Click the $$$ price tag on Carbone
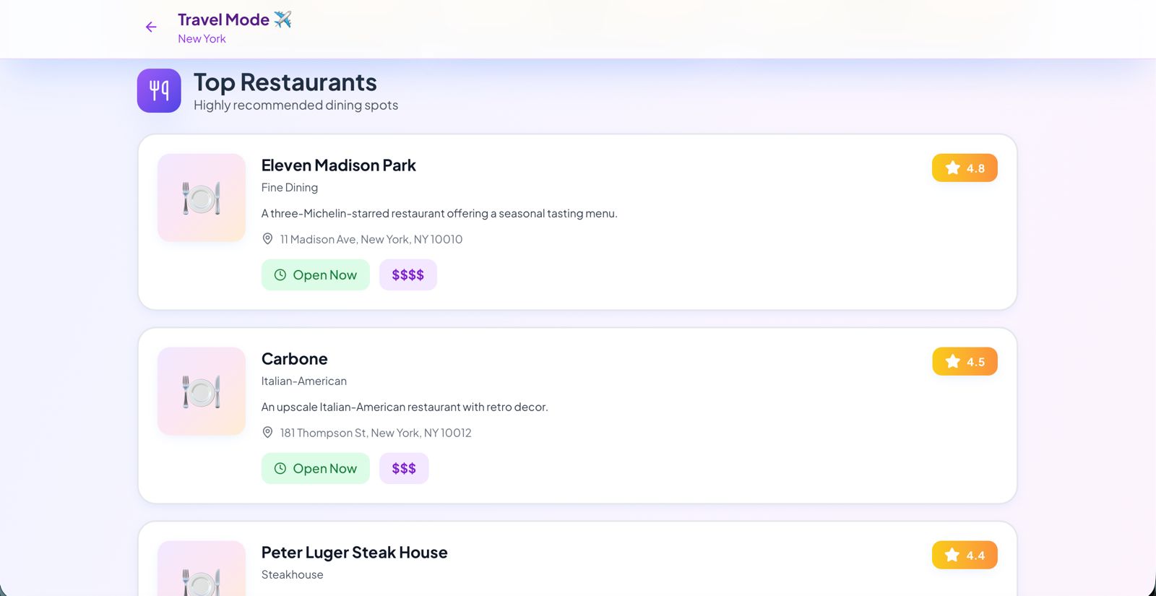Screen dimensions: 1156x596 pos(404,468)
